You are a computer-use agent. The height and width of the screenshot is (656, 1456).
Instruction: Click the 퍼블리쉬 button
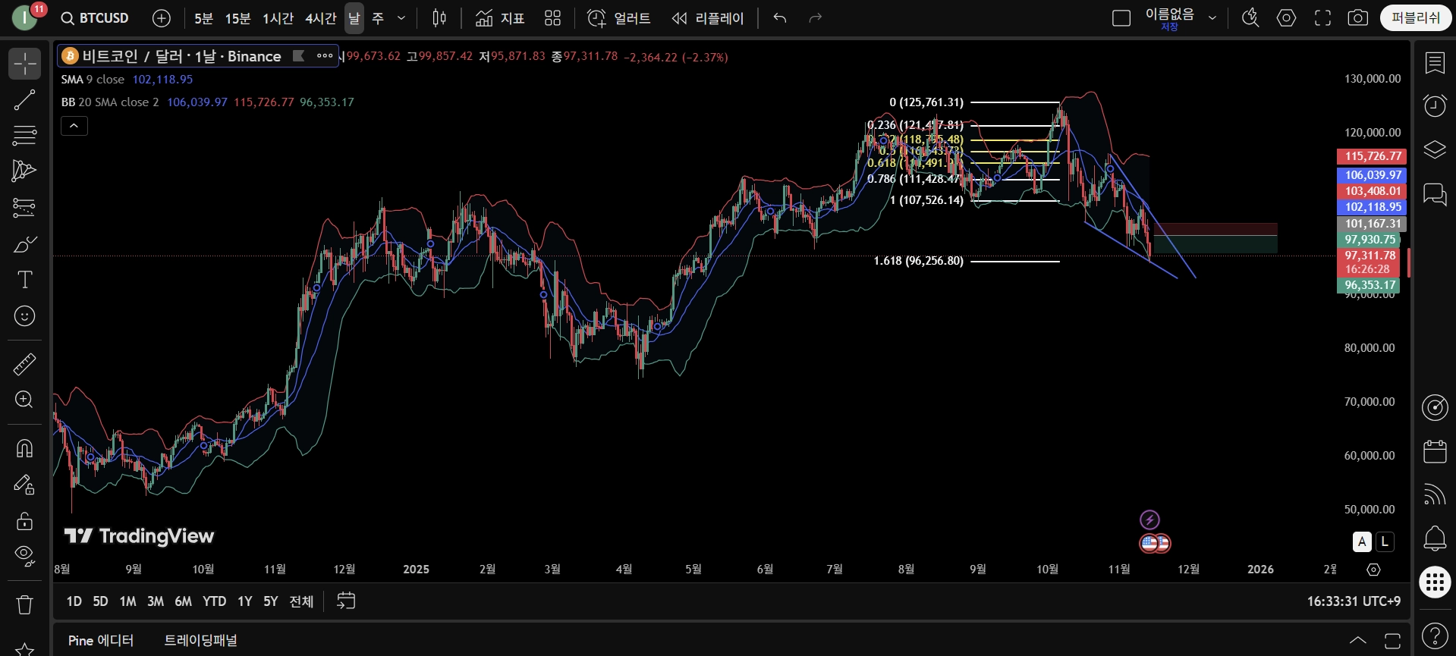[x=1416, y=18]
